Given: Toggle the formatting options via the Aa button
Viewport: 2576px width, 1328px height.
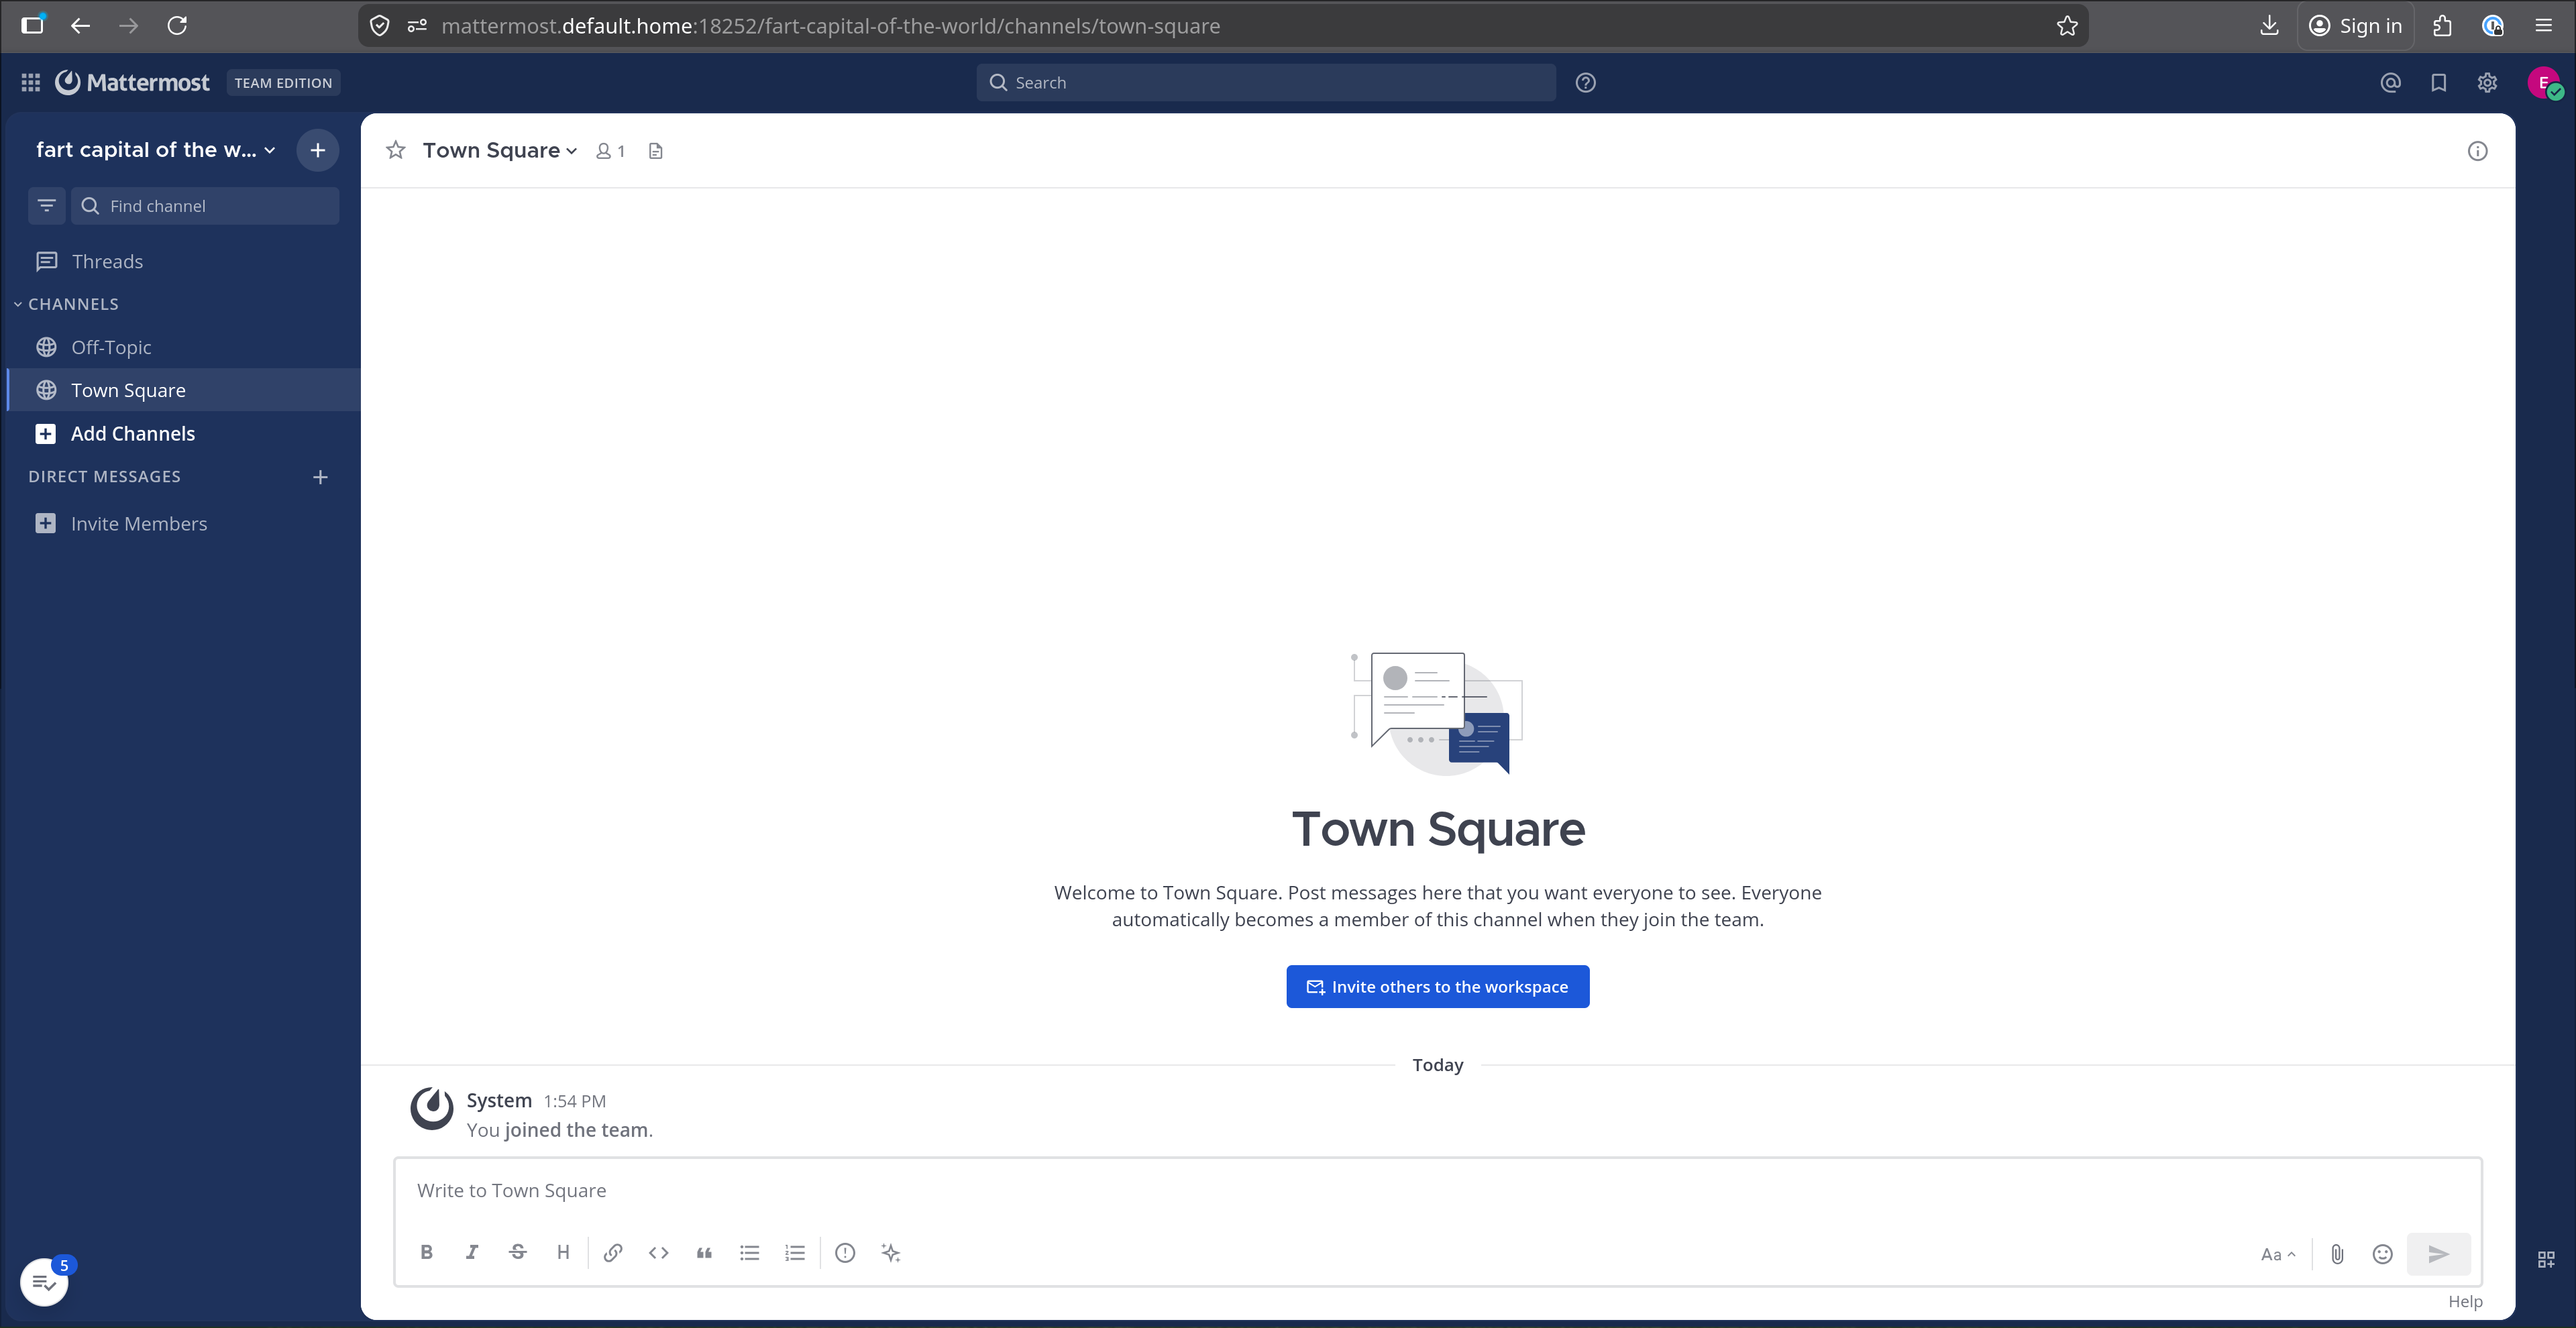Looking at the screenshot, I should pyautogui.click(x=2277, y=1254).
